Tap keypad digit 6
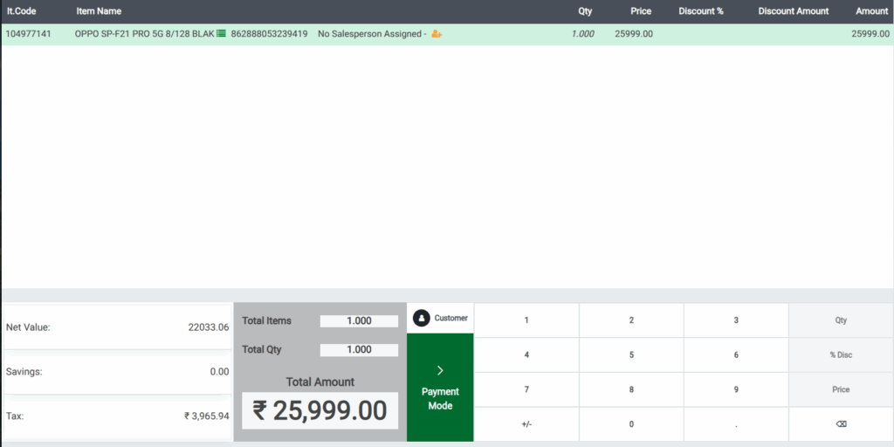 point(736,354)
